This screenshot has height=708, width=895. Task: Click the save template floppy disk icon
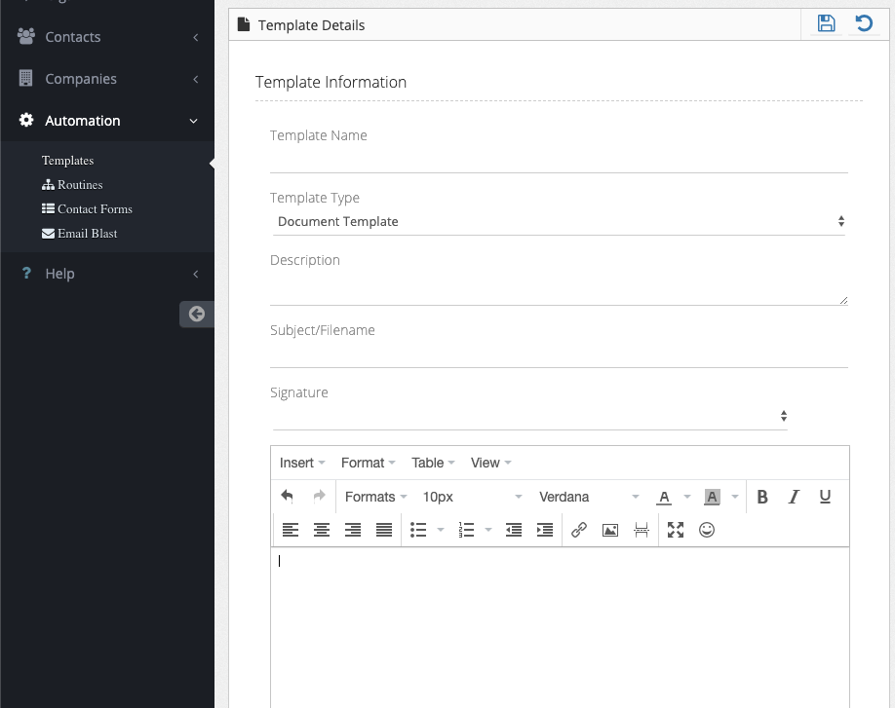pyautogui.click(x=826, y=24)
